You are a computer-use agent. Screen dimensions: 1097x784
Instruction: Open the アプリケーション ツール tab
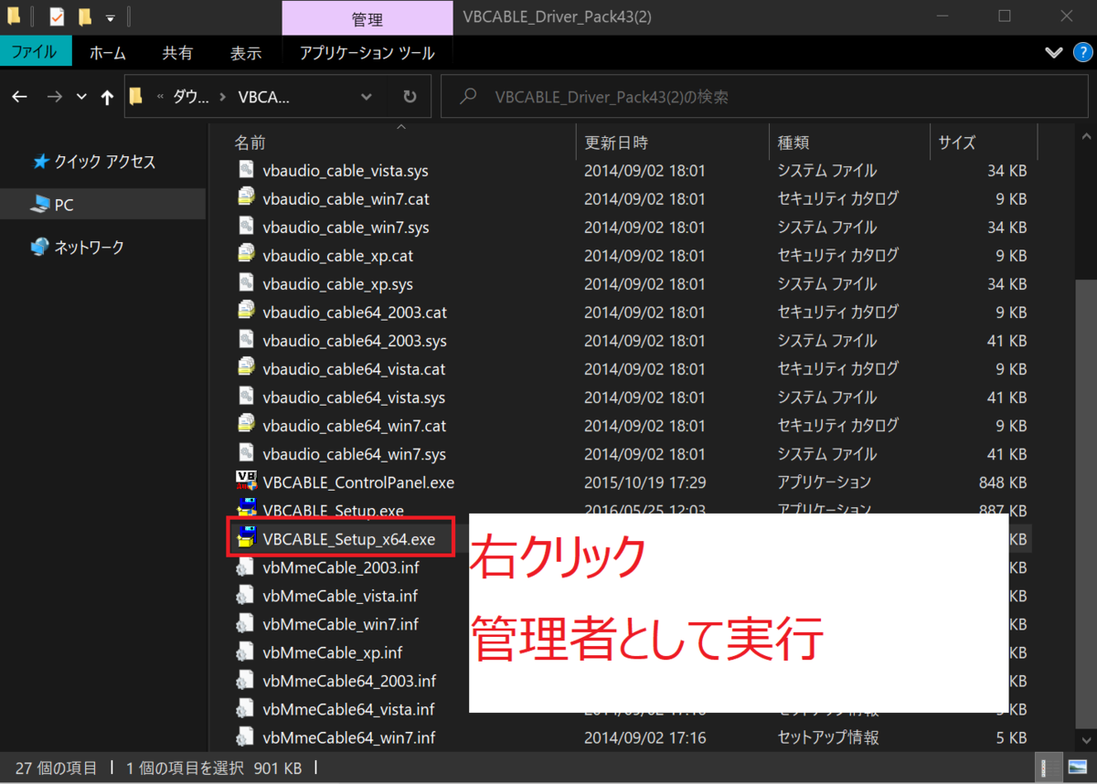[367, 53]
